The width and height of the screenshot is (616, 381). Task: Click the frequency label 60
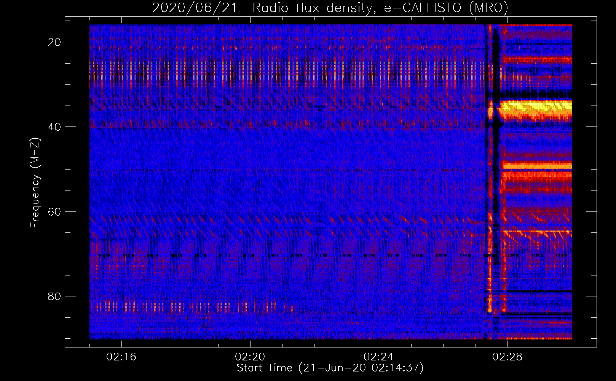click(x=55, y=212)
